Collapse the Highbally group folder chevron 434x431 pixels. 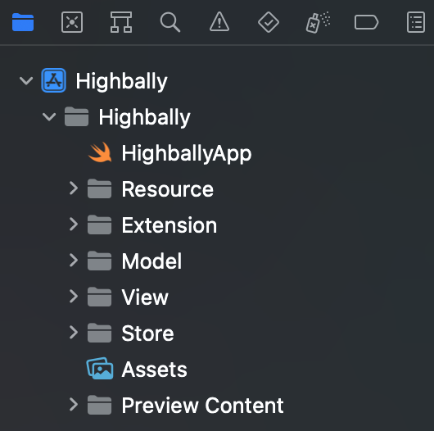49,117
